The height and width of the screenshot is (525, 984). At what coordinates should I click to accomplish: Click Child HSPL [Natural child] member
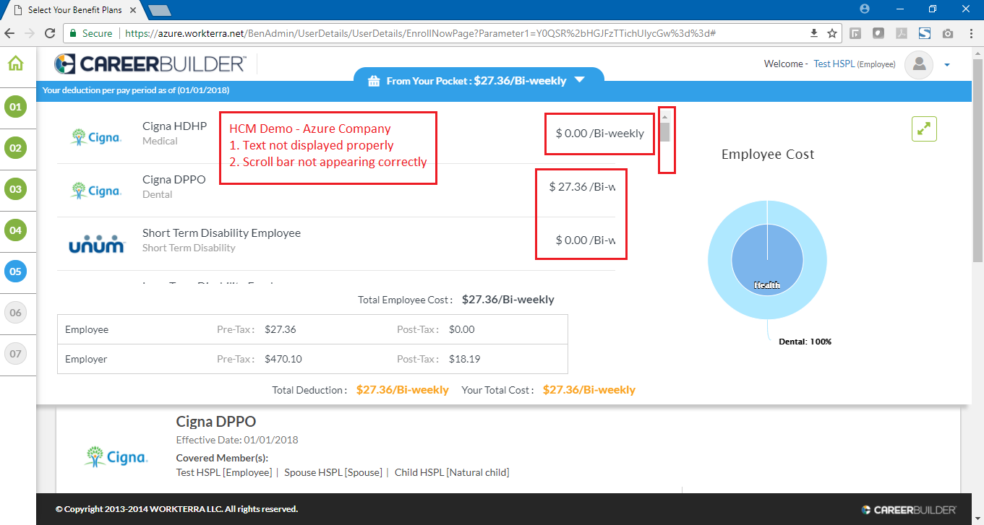tap(452, 472)
